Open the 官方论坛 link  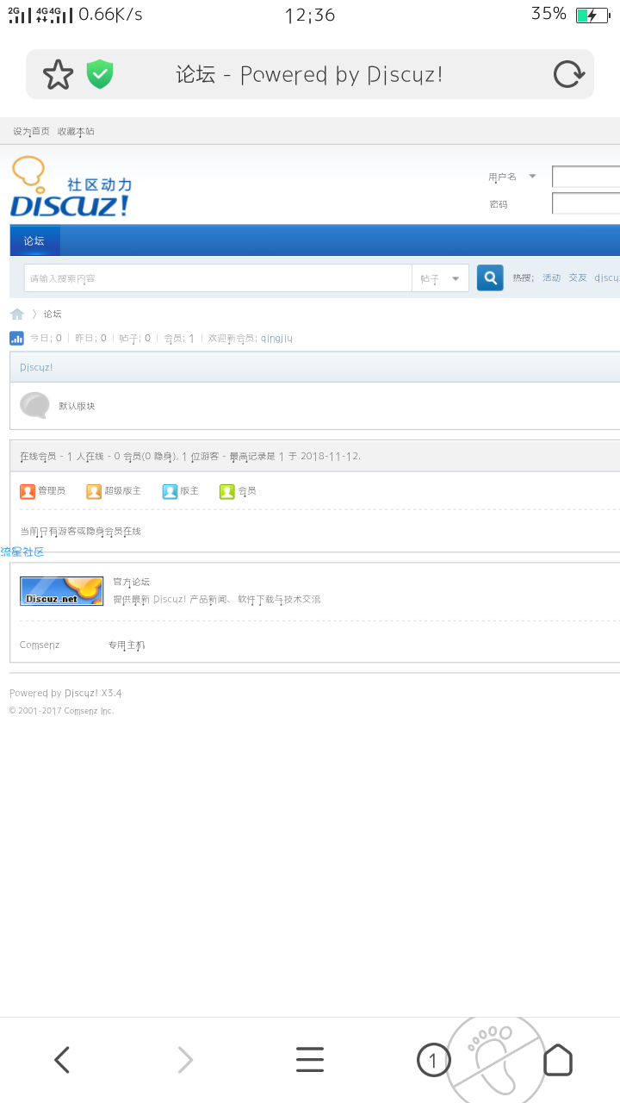tap(132, 582)
